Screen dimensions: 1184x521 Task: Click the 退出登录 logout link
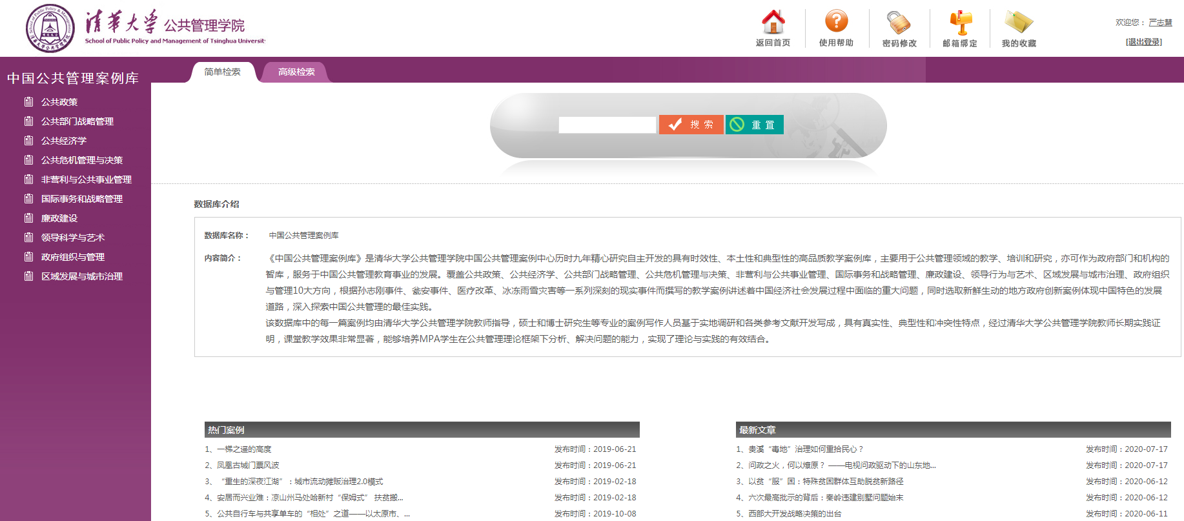[1144, 42]
